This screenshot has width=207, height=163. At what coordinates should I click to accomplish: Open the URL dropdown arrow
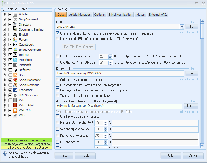[x=182, y=27]
